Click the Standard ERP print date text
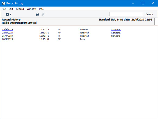This screenshot has width=158, height=119. click(x=125, y=20)
